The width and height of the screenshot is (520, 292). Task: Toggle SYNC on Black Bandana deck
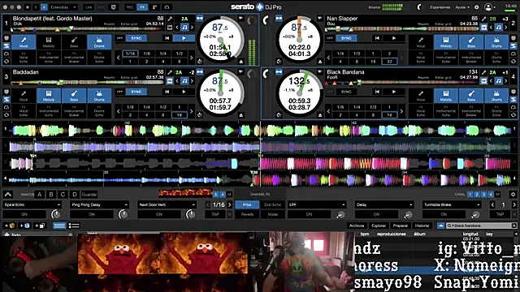tap(346, 92)
